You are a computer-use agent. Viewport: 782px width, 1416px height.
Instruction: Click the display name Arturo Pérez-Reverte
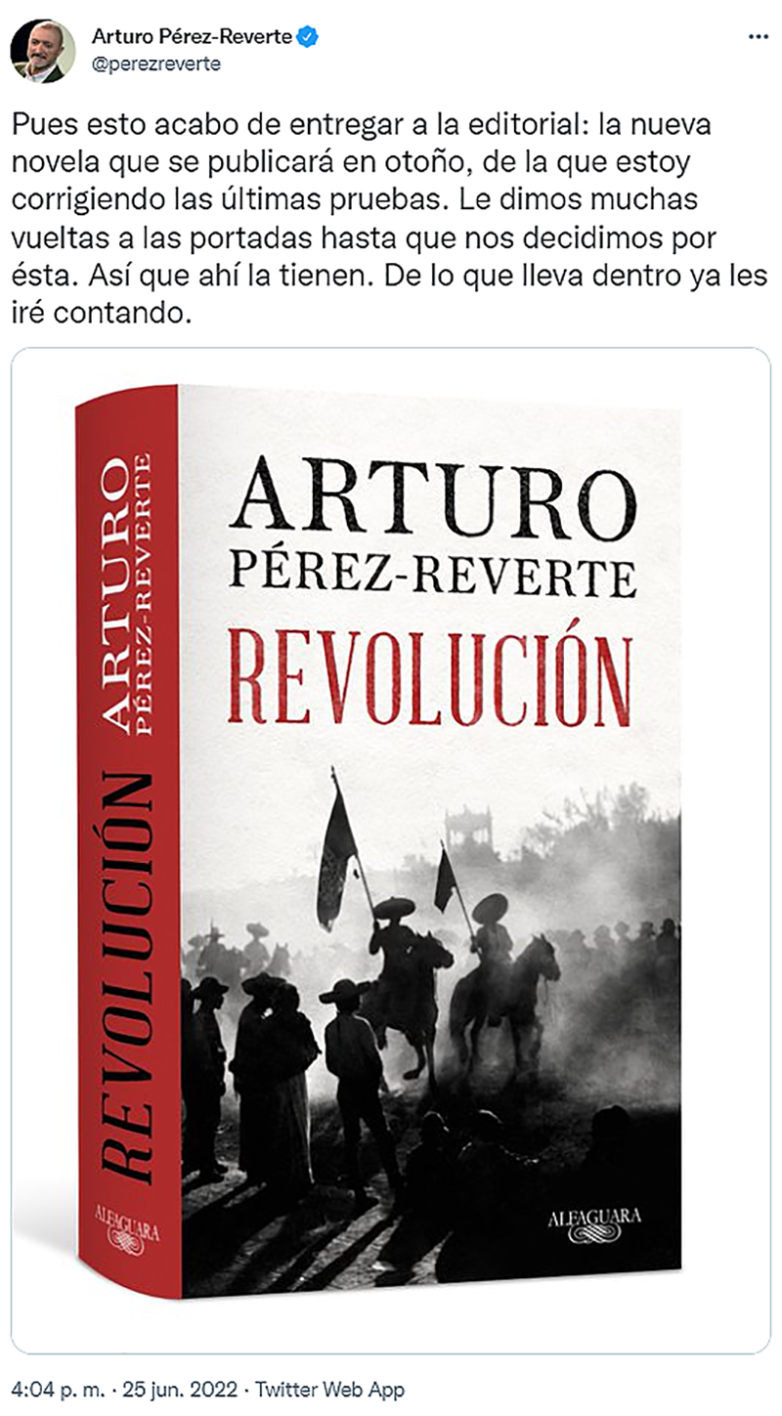pyautogui.click(x=193, y=37)
